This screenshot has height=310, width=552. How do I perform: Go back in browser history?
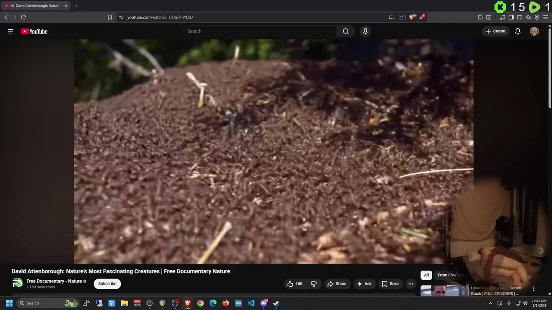6,17
